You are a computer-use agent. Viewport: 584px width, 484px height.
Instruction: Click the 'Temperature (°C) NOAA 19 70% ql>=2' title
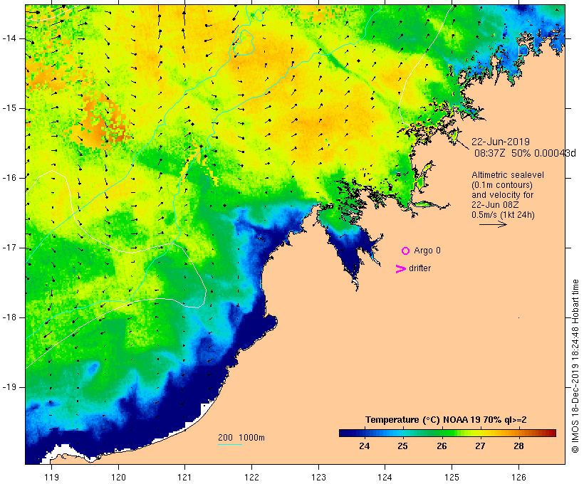pos(446,420)
